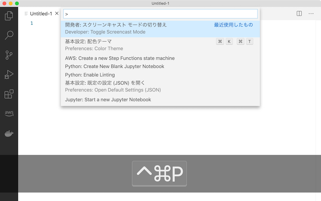321x201 pixels.
Task: Click line number 1 in the editor gutter
Action: point(32,23)
